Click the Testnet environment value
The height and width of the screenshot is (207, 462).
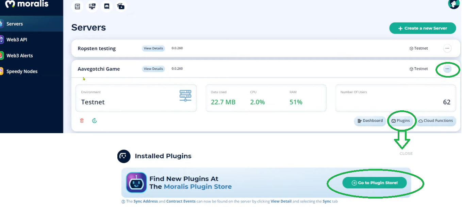[93, 102]
